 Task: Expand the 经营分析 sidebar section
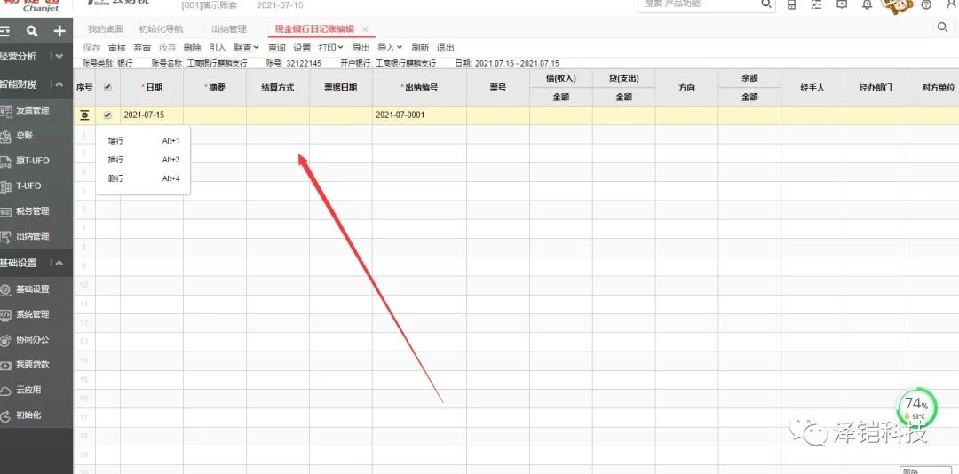(x=59, y=56)
